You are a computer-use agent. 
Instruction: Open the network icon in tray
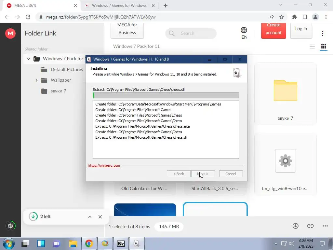point(284,243)
